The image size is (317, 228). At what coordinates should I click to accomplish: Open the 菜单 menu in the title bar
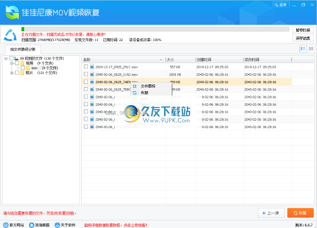tap(281, 5)
